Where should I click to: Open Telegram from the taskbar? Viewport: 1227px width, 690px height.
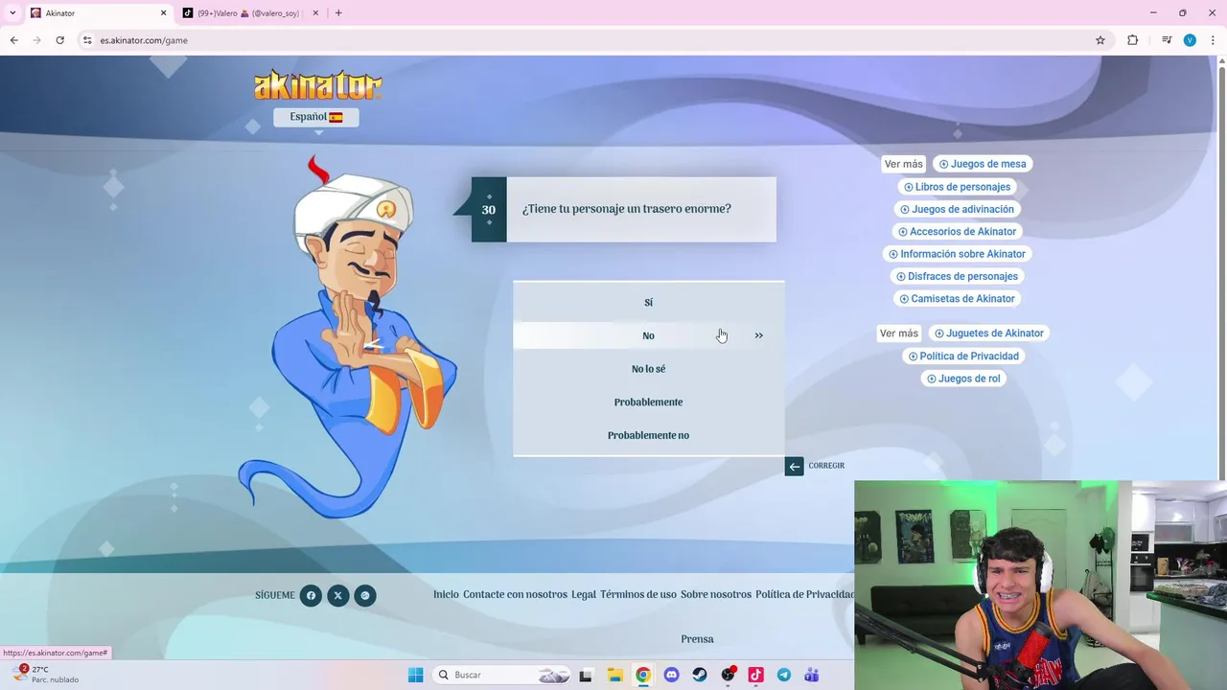pos(784,676)
